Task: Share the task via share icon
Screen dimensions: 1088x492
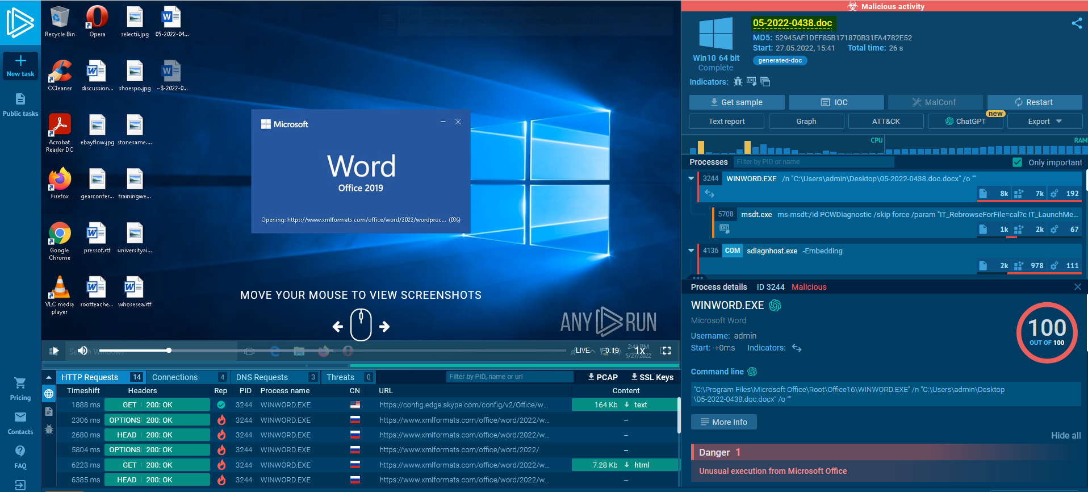Action: click(1077, 23)
